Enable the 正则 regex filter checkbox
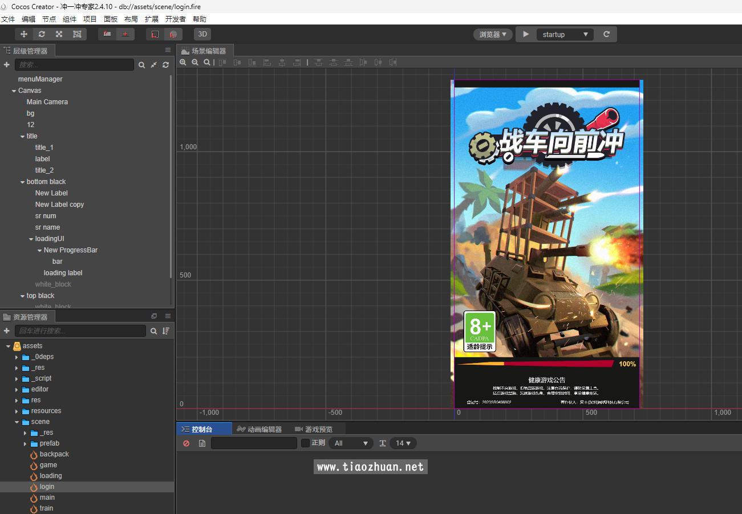The image size is (742, 514). click(305, 443)
